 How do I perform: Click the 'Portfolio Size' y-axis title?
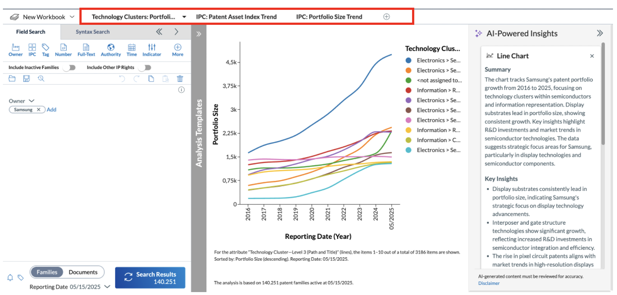click(x=216, y=124)
